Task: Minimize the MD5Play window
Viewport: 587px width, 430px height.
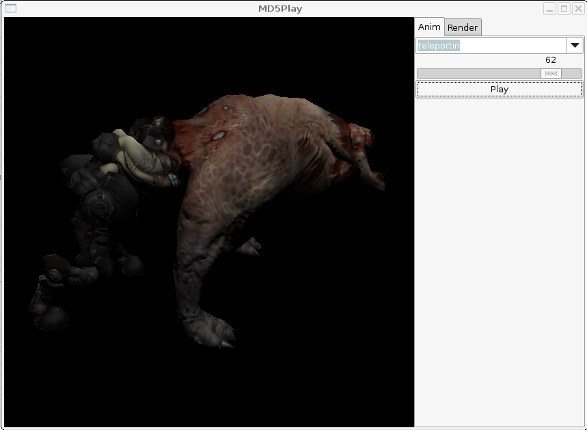Action: pyautogui.click(x=549, y=9)
